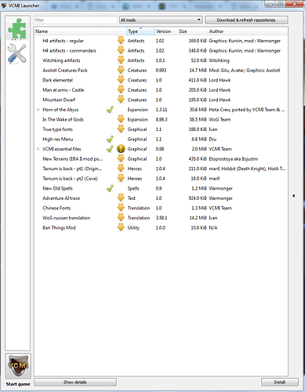The height and width of the screenshot is (392, 305).
Task: Expand the side panel with the black arrow
Action: [x=294, y=195]
